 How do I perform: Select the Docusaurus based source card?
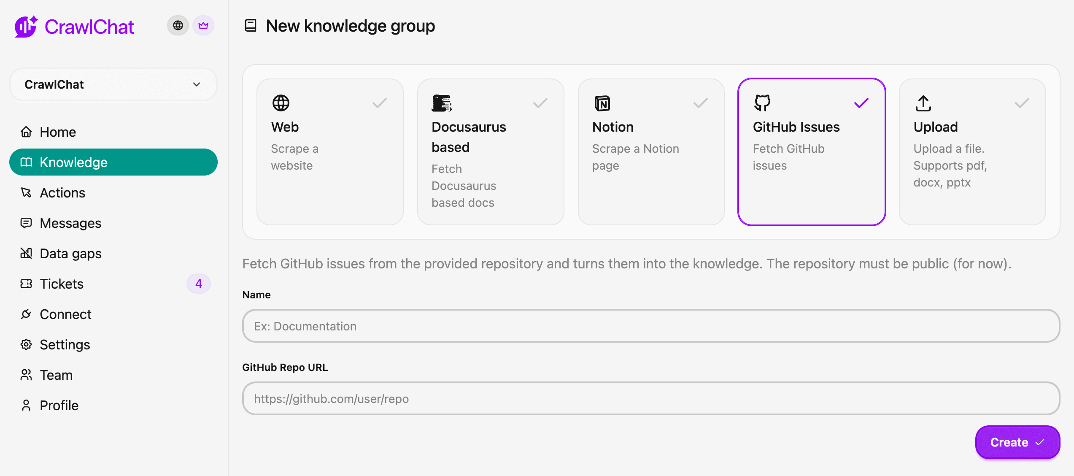[491, 152]
